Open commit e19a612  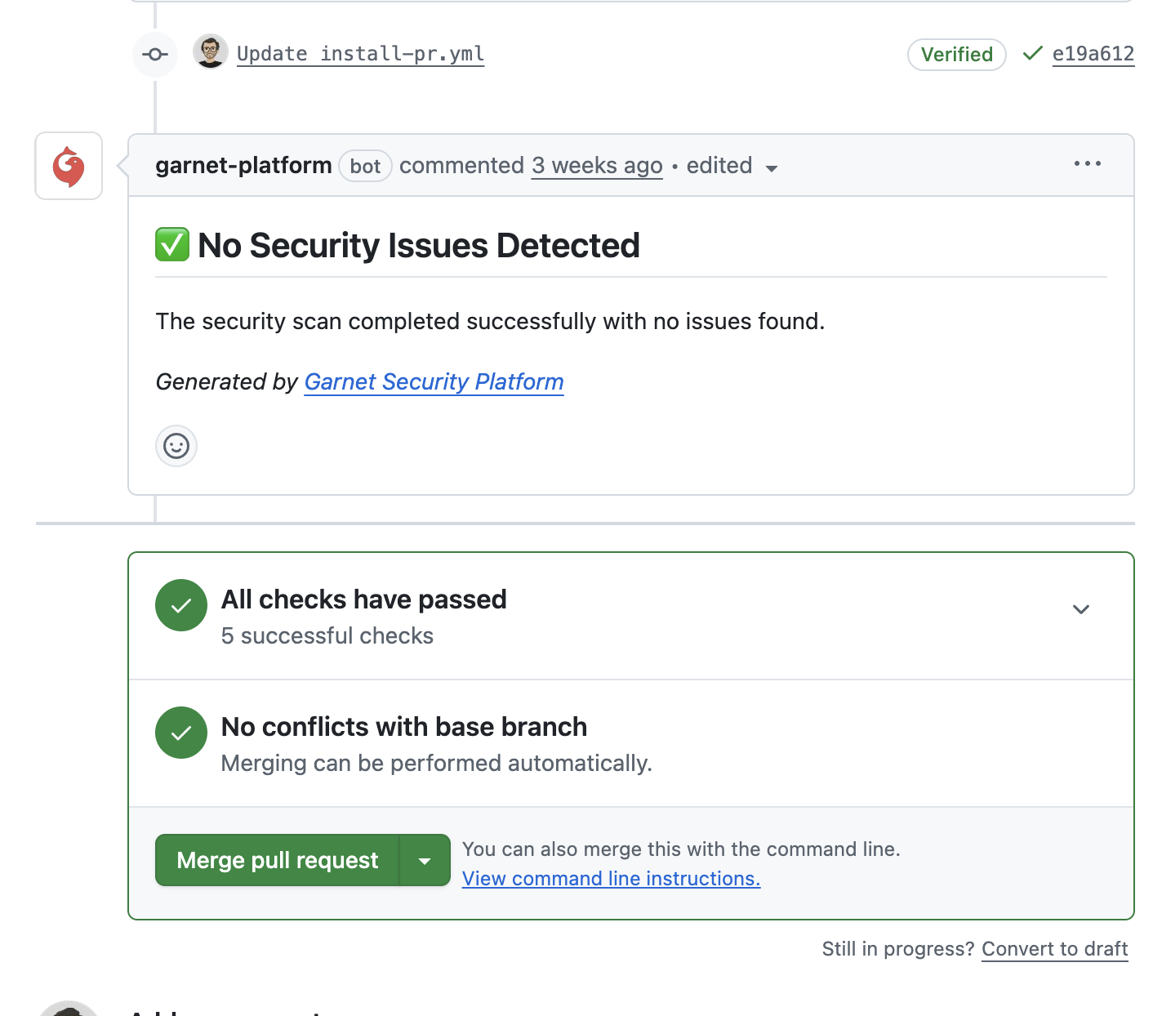[x=1093, y=54]
